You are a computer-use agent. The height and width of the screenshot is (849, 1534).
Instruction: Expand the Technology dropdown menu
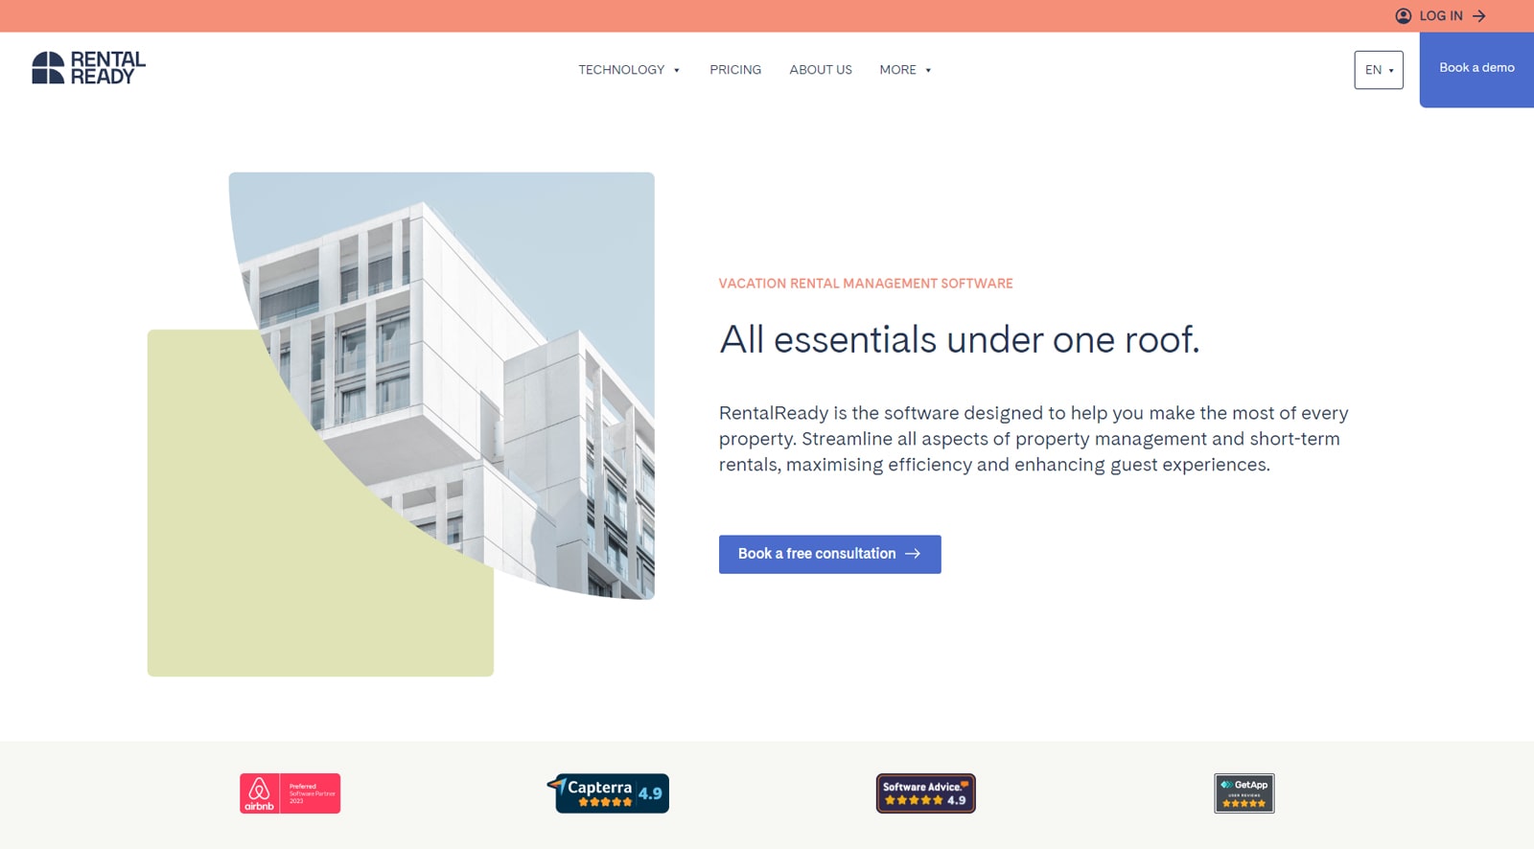click(x=629, y=70)
